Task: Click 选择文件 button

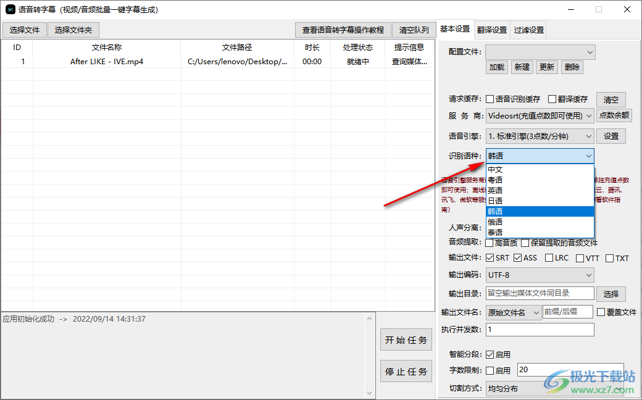Action: pyautogui.click(x=25, y=30)
